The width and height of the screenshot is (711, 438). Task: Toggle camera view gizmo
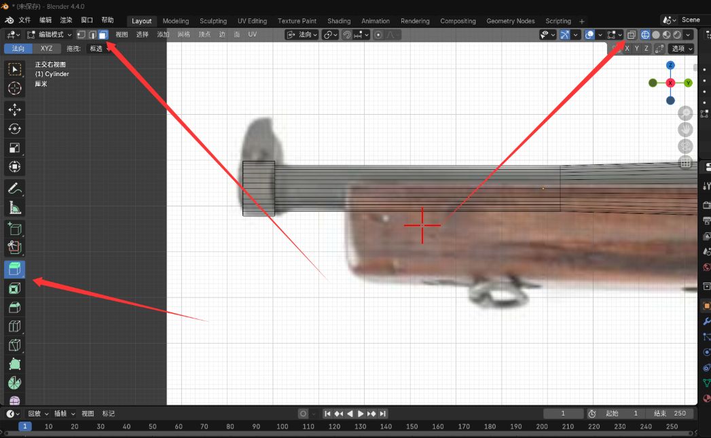click(685, 146)
